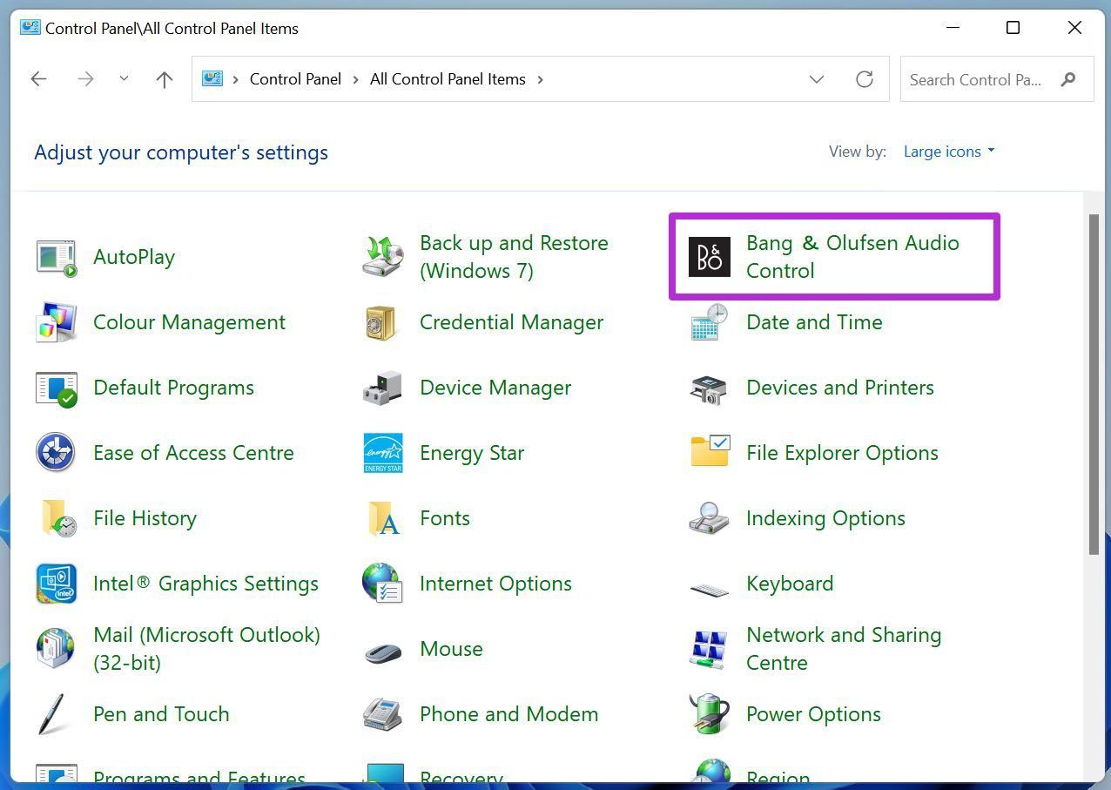1111x790 pixels.
Task: Open the 'Power Options' text link
Action: pos(813,714)
